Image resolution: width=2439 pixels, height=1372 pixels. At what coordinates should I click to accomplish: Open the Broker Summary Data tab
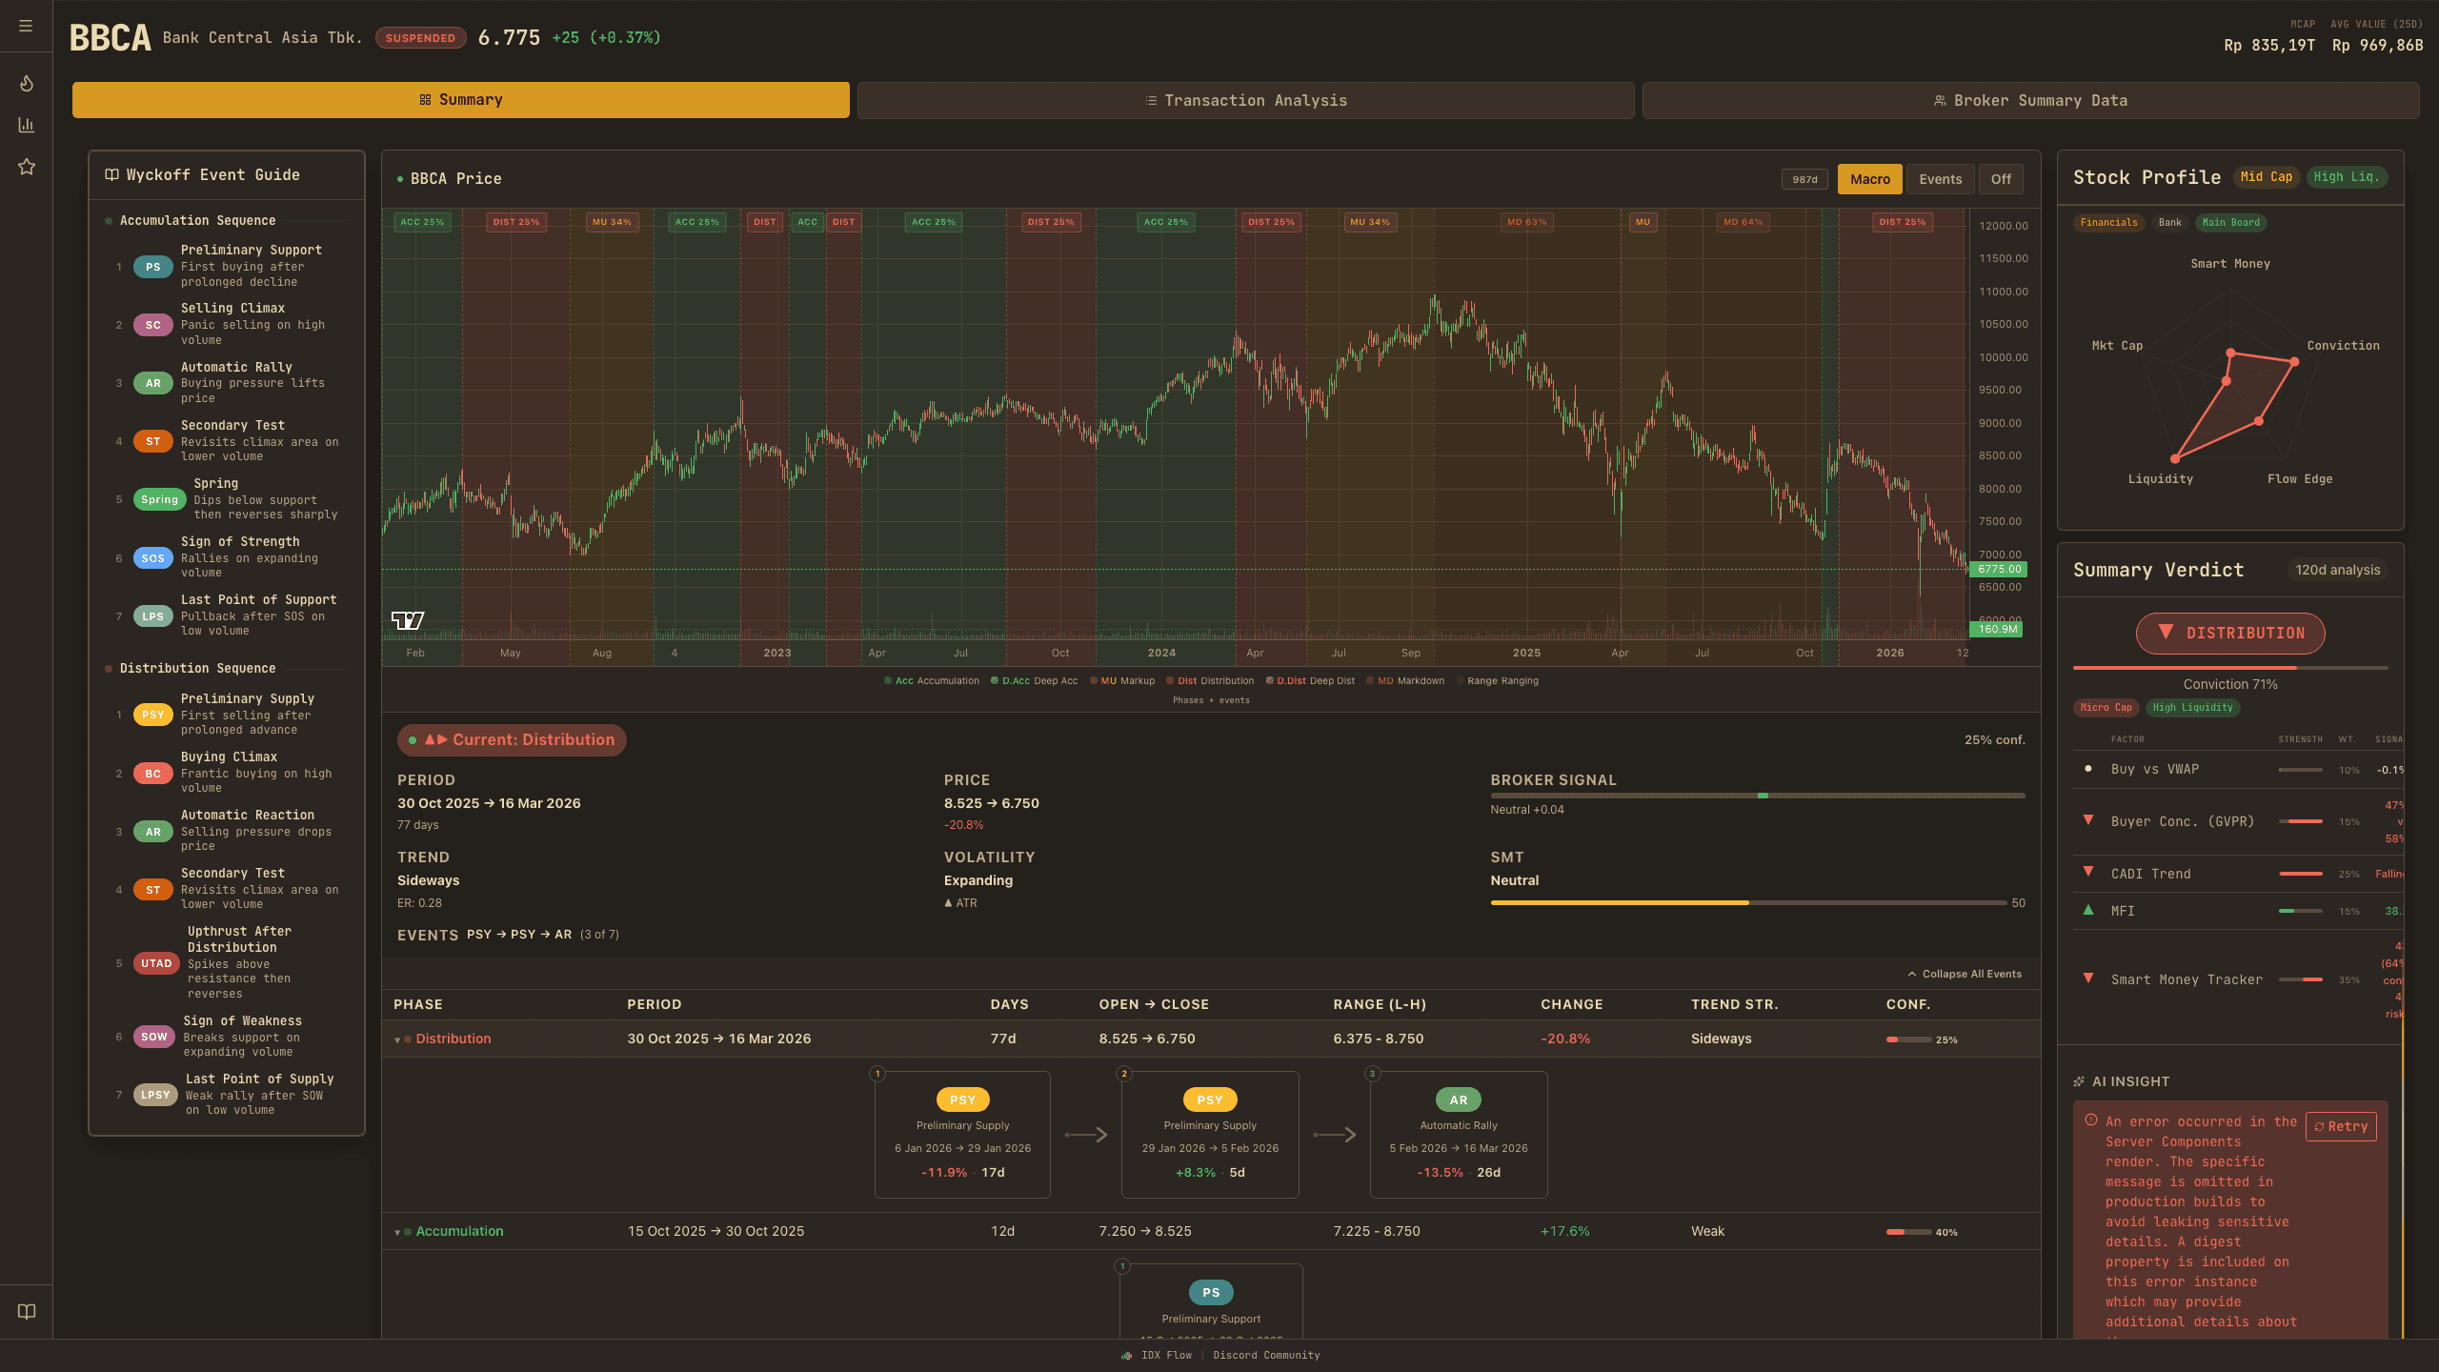[x=2029, y=101]
